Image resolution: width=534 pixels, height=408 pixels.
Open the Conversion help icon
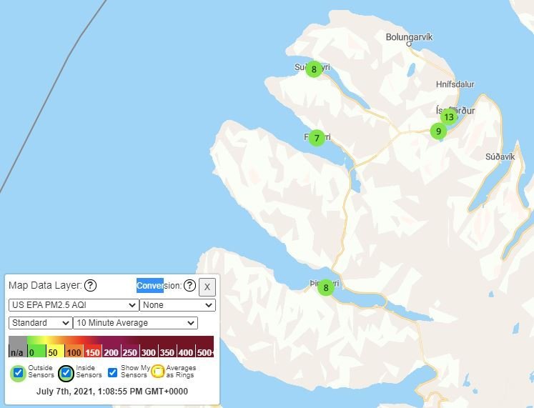click(189, 286)
